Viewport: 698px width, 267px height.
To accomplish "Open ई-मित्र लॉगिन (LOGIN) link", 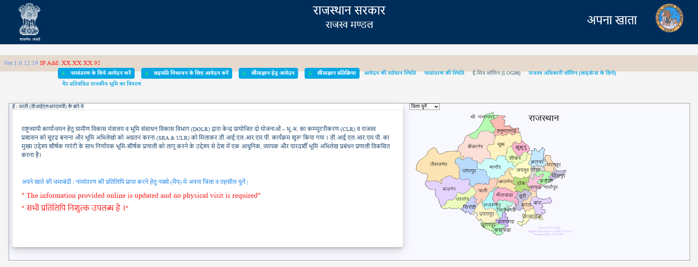I will point(496,73).
